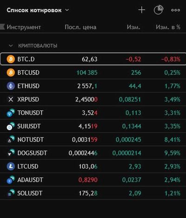Image resolution: width=186 pixels, height=218 pixels.
Task: Open the Список котировок watchlist dropdown
Action: 38,10
